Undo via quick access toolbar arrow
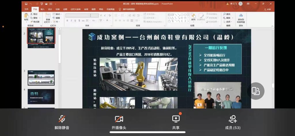 pos(31,4)
